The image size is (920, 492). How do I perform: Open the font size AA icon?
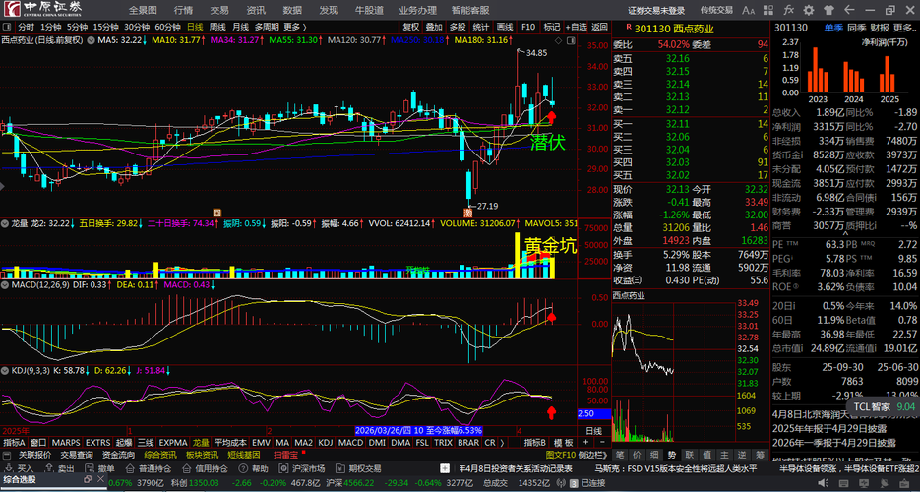(x=749, y=10)
